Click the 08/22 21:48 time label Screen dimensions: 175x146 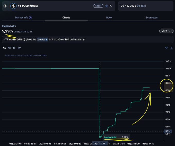pos(15,144)
